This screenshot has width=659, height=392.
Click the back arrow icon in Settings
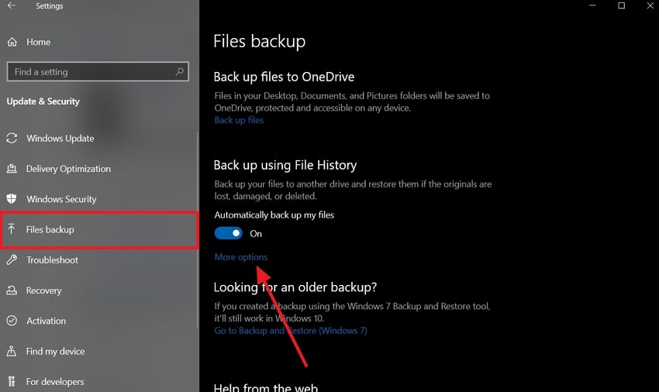click(x=11, y=6)
